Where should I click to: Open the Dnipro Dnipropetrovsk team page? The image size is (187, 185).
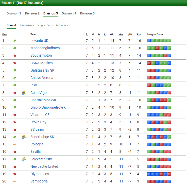[x=48, y=107]
